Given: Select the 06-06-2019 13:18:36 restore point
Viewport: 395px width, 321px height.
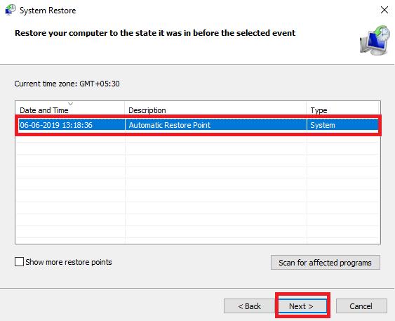Looking at the screenshot, I should 199,125.
